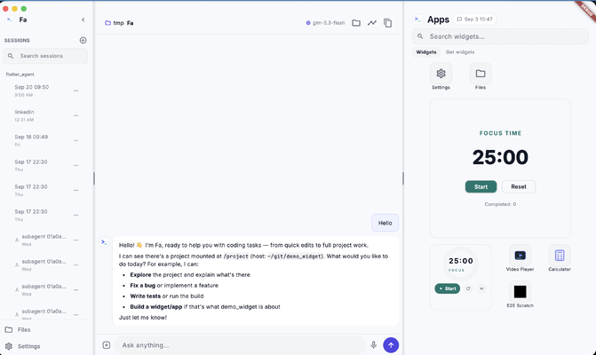Start the large Focus Time timer
This screenshot has width=596, height=355.
pos(481,186)
